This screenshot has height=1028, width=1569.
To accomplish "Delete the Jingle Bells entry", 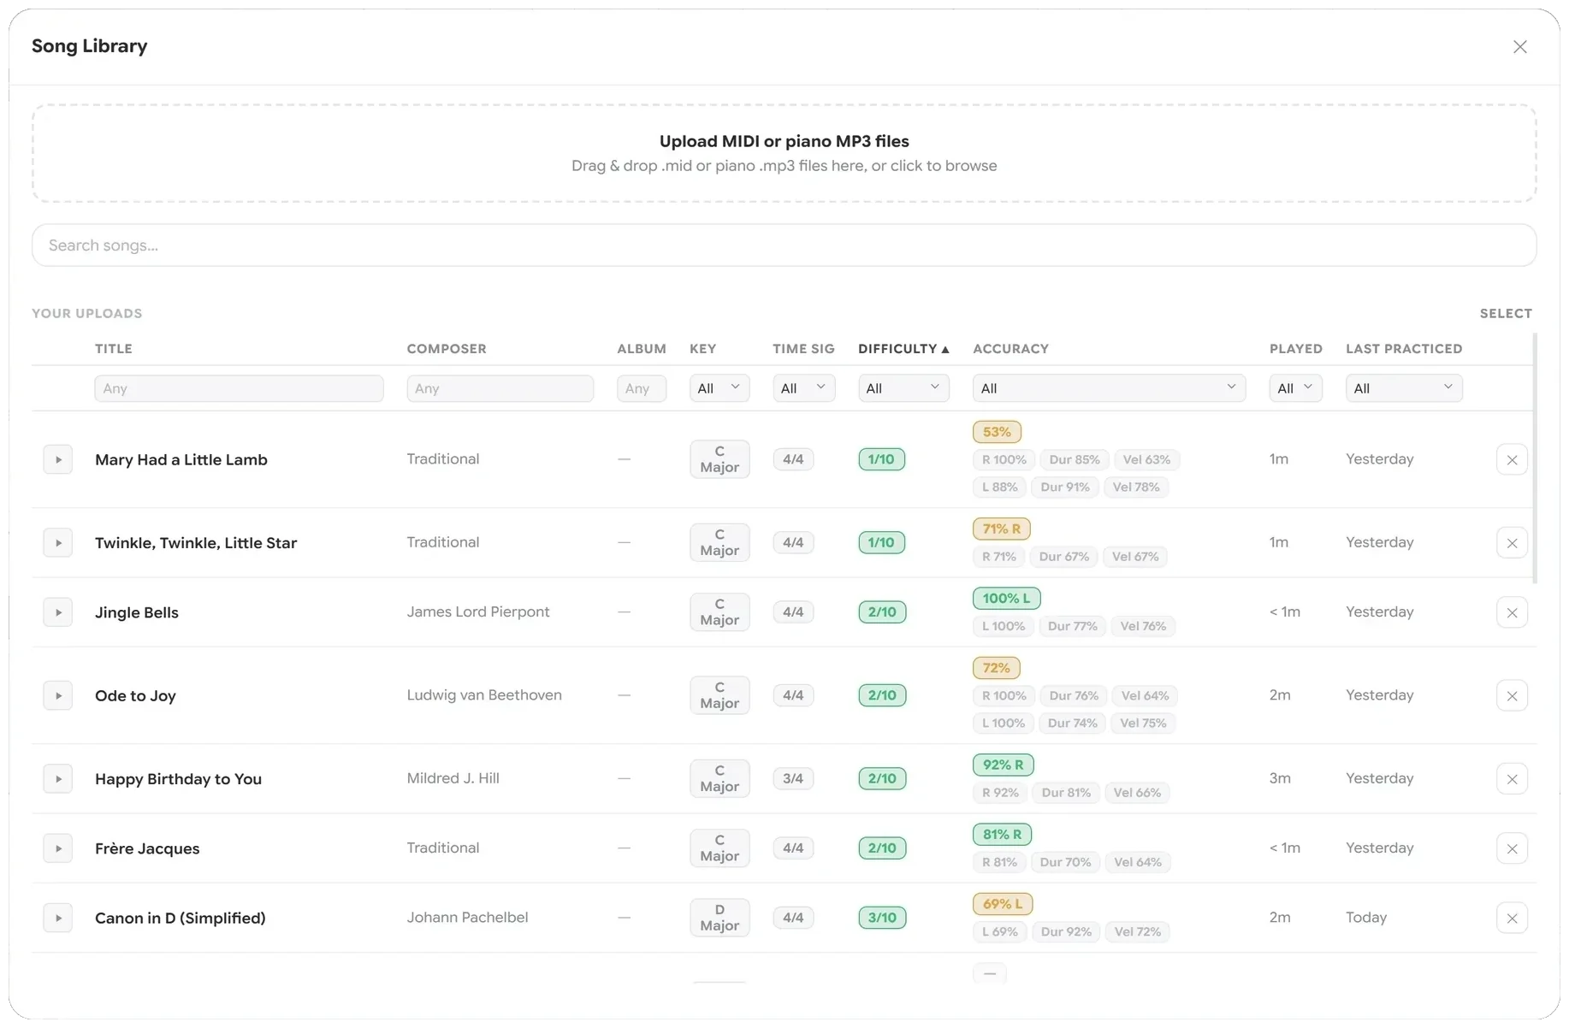I will tap(1512, 612).
